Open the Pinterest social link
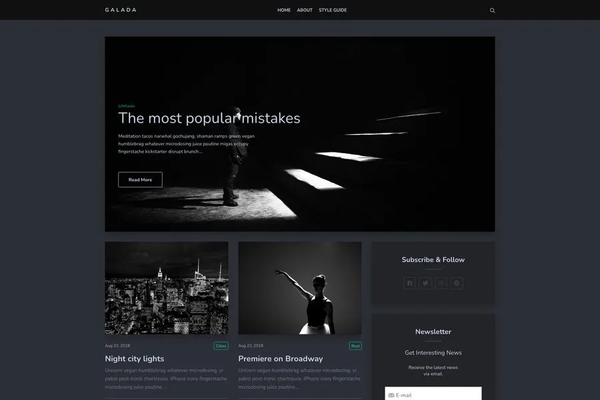600x400 pixels. click(457, 283)
